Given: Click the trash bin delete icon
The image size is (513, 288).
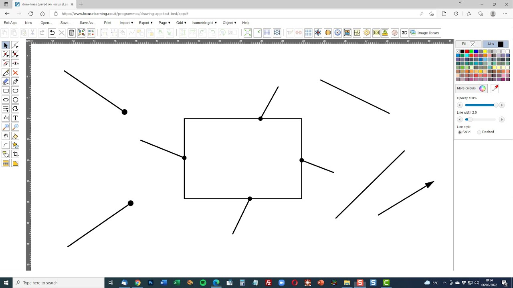Looking at the screenshot, I should 71,33.
